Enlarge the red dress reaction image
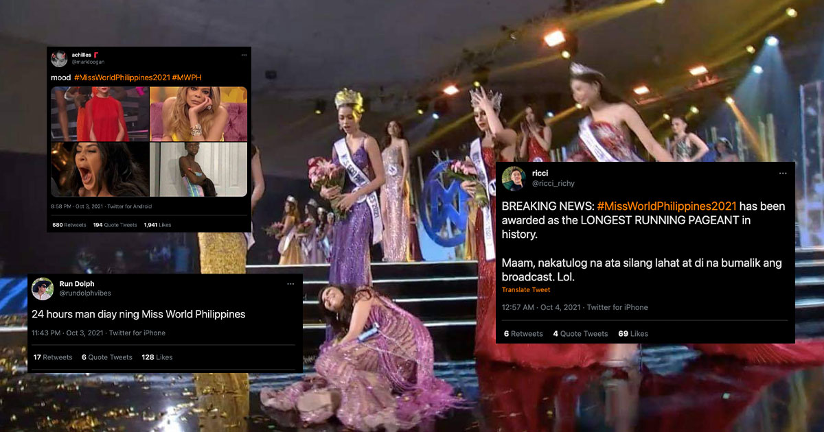Viewport: 824px width, 432px height. coord(99,113)
